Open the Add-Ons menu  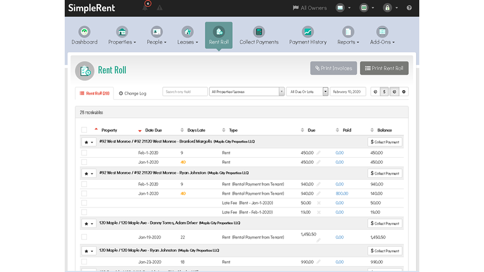382,35
